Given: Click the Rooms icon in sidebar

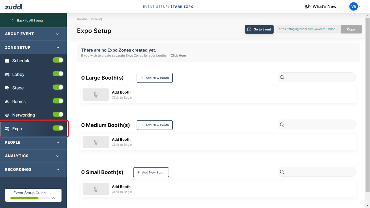Looking at the screenshot, I should (x=7, y=102).
